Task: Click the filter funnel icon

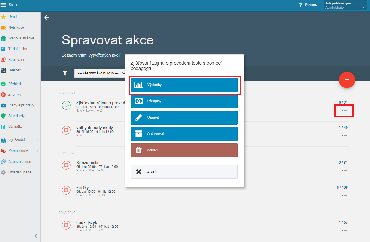Action: pos(65,73)
